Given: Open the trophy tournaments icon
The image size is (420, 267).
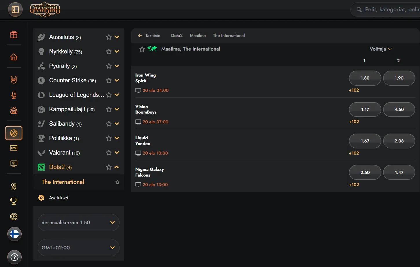Looking at the screenshot, I should pyautogui.click(x=14, y=201).
